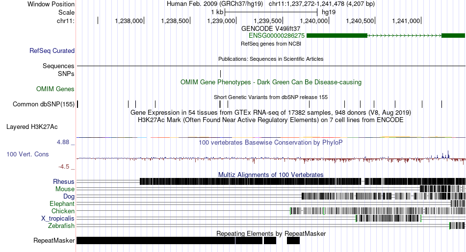This screenshot has width=466, height=252.
Task: Click the GENCODE V49lift37 track title
Action: point(271,29)
